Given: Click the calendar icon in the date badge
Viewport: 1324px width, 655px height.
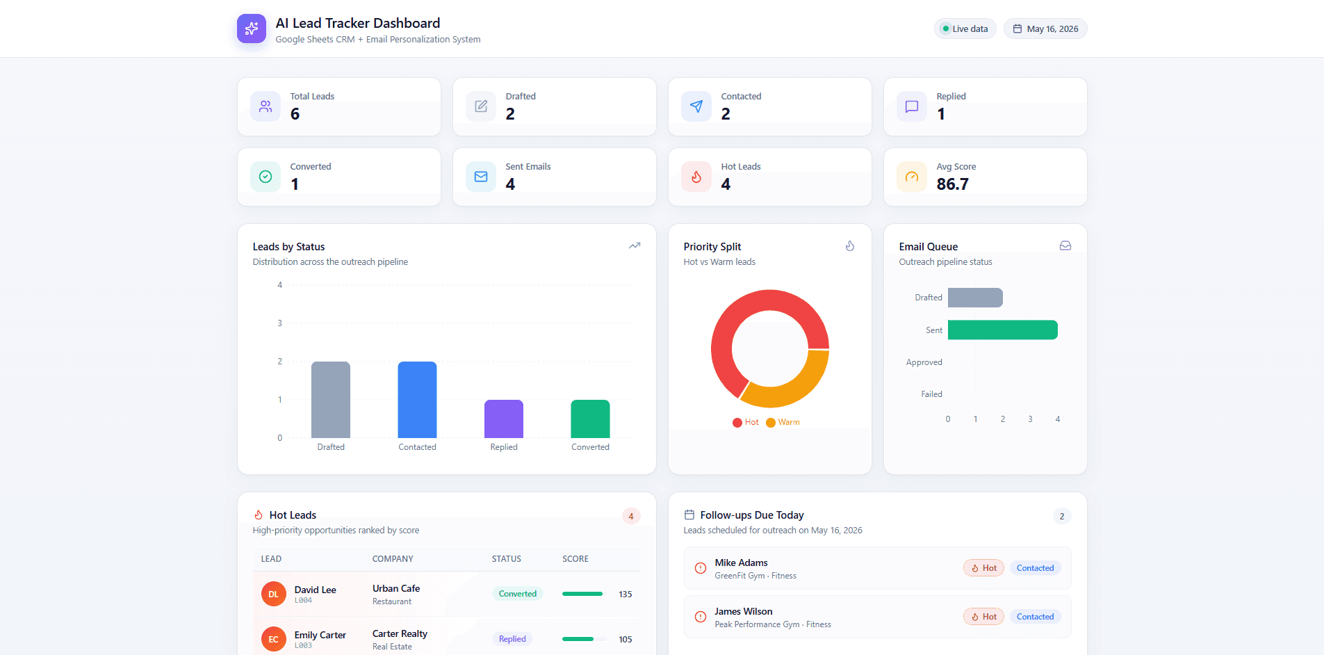Looking at the screenshot, I should coord(1017,29).
